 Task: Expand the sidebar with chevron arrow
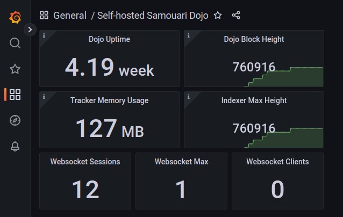[30, 30]
